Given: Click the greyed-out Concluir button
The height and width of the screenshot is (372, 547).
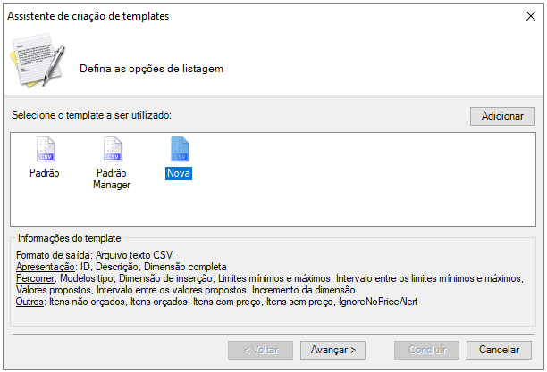Looking at the screenshot, I should [426, 350].
